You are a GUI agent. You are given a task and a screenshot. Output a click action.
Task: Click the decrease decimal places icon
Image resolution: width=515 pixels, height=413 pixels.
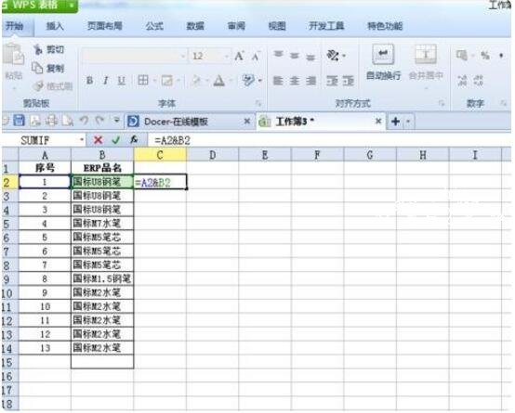click(479, 81)
